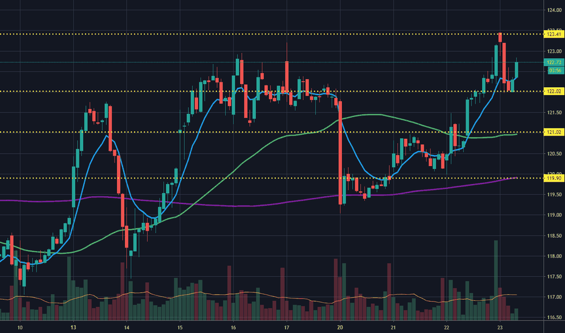Select the purple long-term moving average line

234,206
